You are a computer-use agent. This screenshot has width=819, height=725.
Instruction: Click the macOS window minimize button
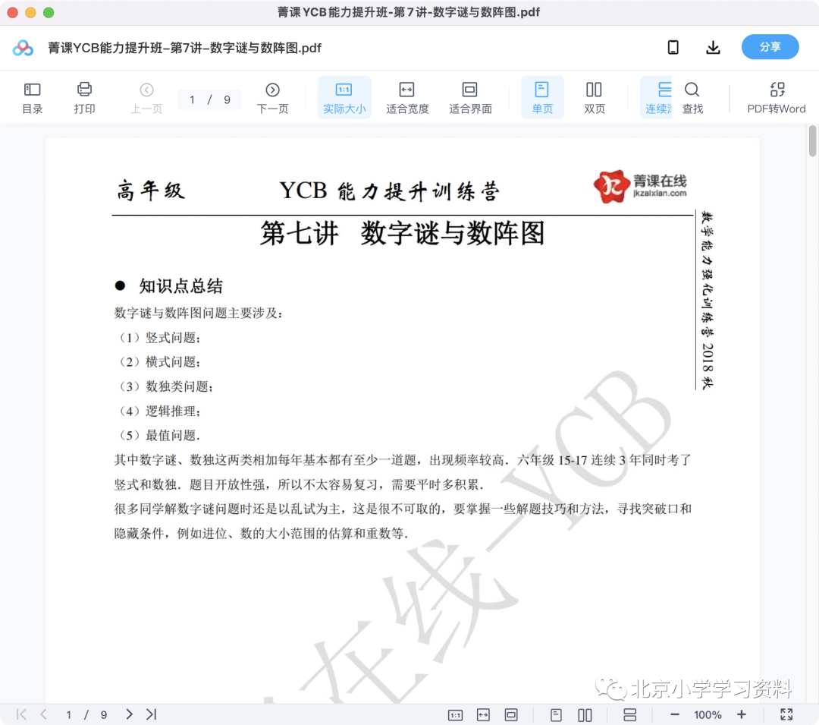coord(30,13)
